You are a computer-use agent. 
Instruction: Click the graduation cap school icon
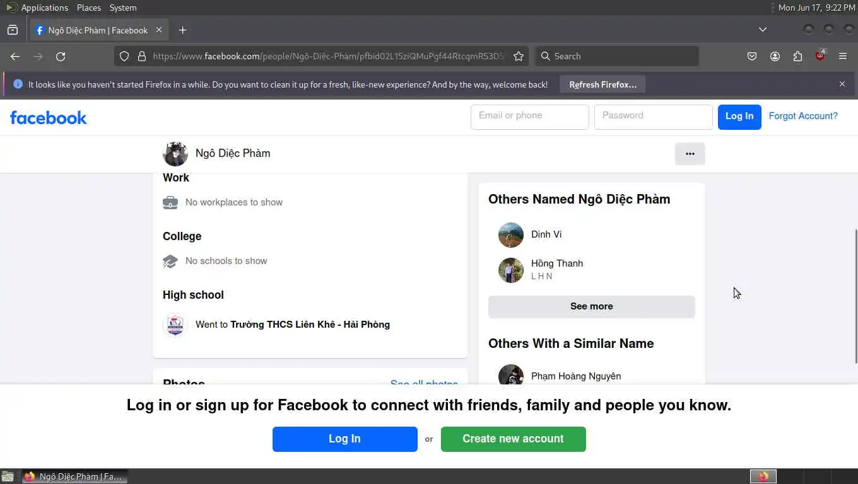pos(170,261)
